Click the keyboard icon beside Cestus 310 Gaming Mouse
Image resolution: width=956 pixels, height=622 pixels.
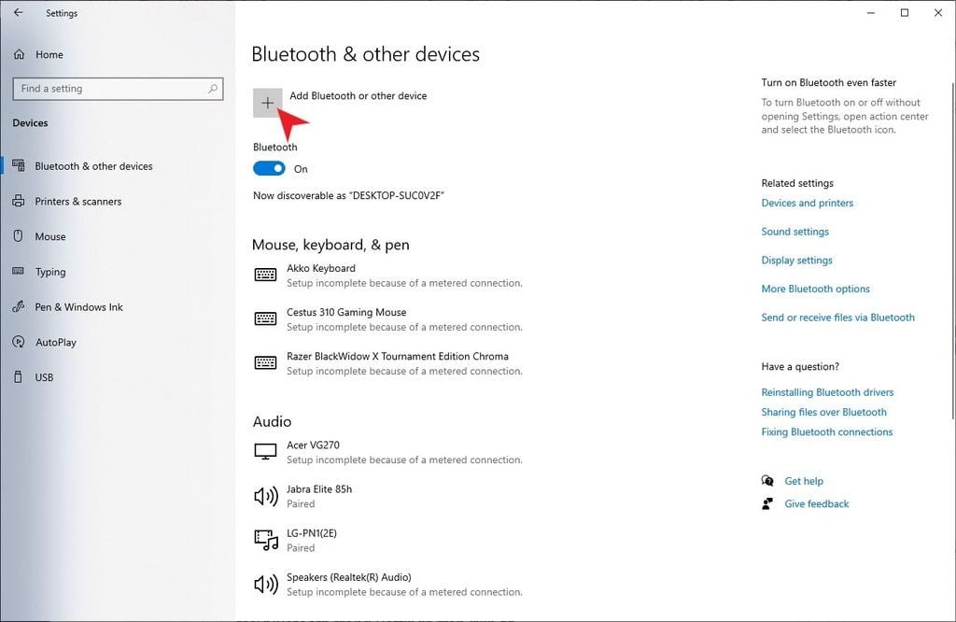coord(265,318)
